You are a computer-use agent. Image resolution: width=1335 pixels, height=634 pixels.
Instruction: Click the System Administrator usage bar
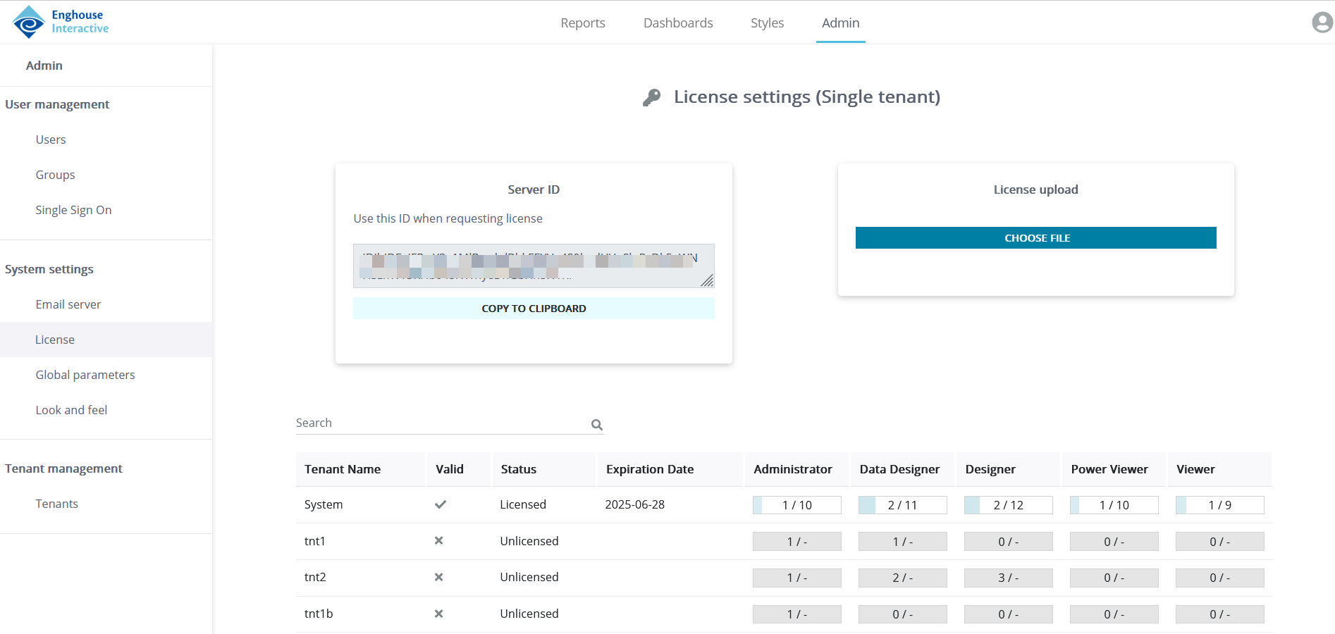click(796, 505)
